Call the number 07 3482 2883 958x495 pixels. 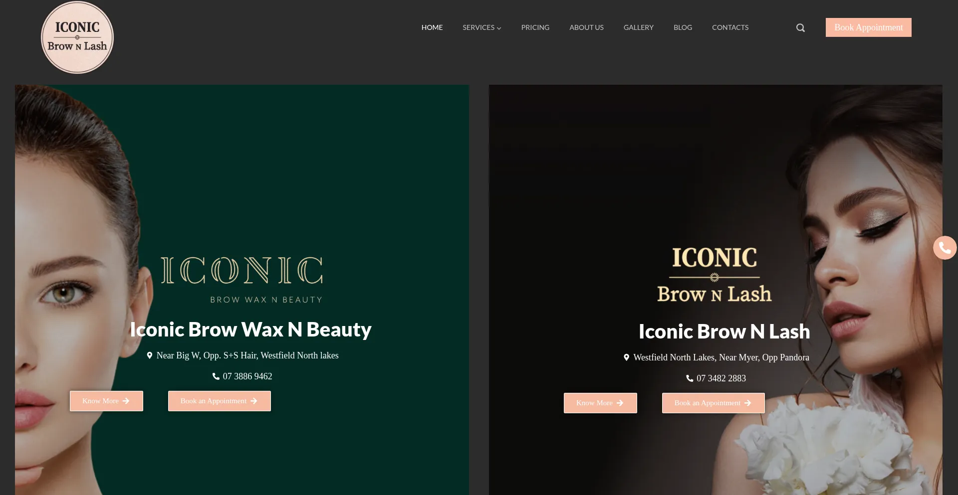[x=721, y=378]
